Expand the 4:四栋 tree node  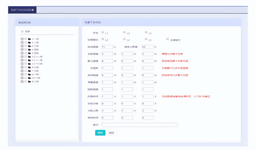[x=22, y=49]
